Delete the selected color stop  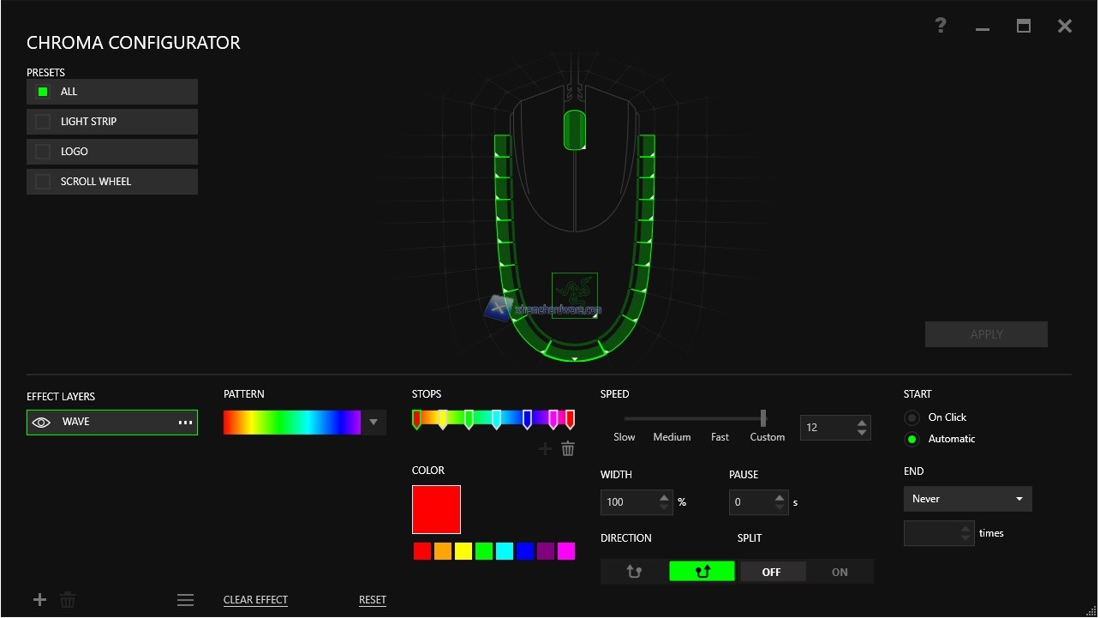[568, 448]
